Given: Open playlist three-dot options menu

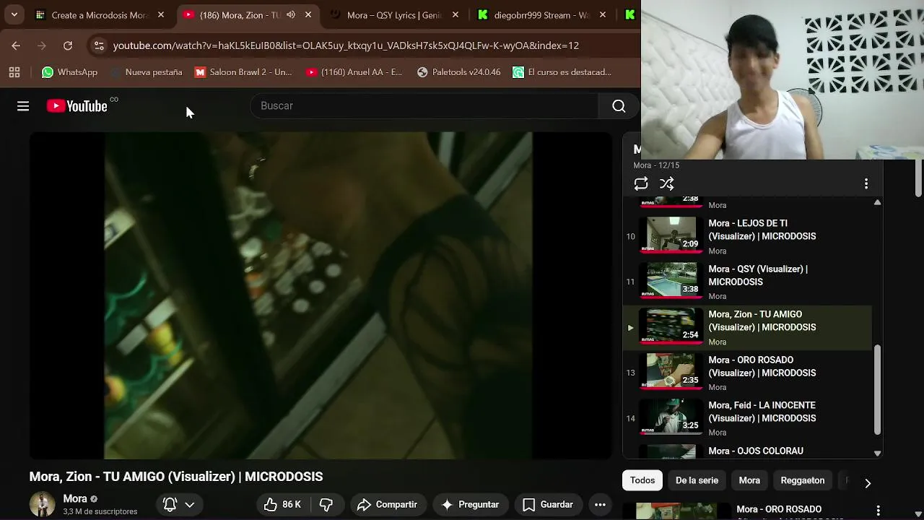Looking at the screenshot, I should pyautogui.click(x=866, y=184).
